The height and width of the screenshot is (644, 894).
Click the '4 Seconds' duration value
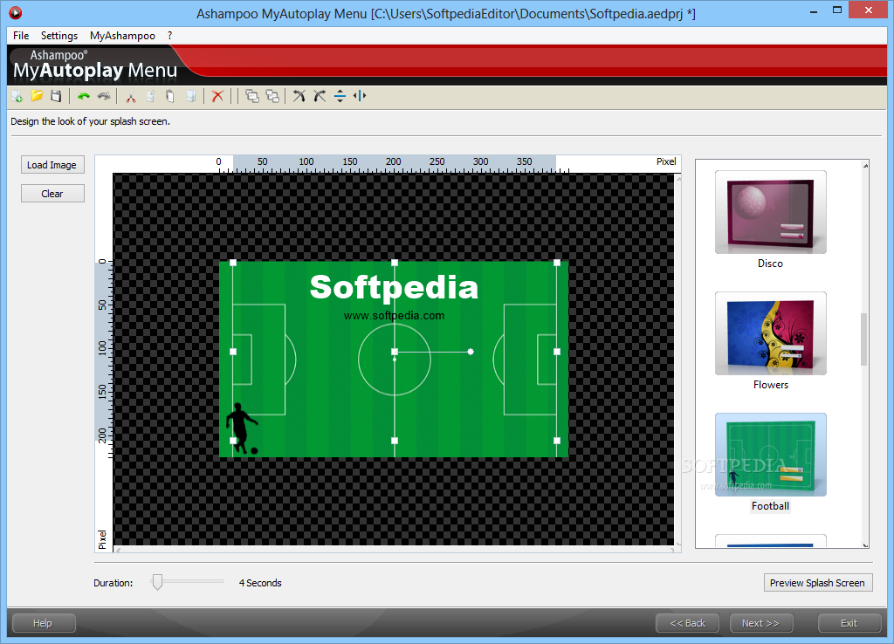[x=260, y=582]
